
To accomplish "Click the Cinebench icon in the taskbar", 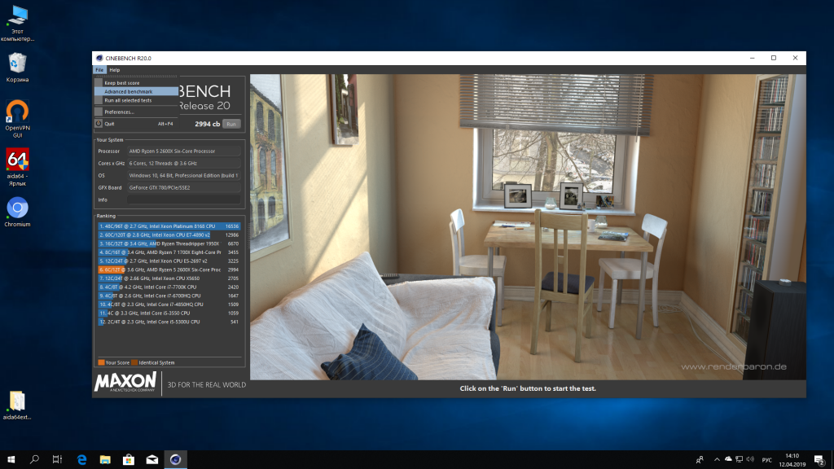I will (x=175, y=460).
